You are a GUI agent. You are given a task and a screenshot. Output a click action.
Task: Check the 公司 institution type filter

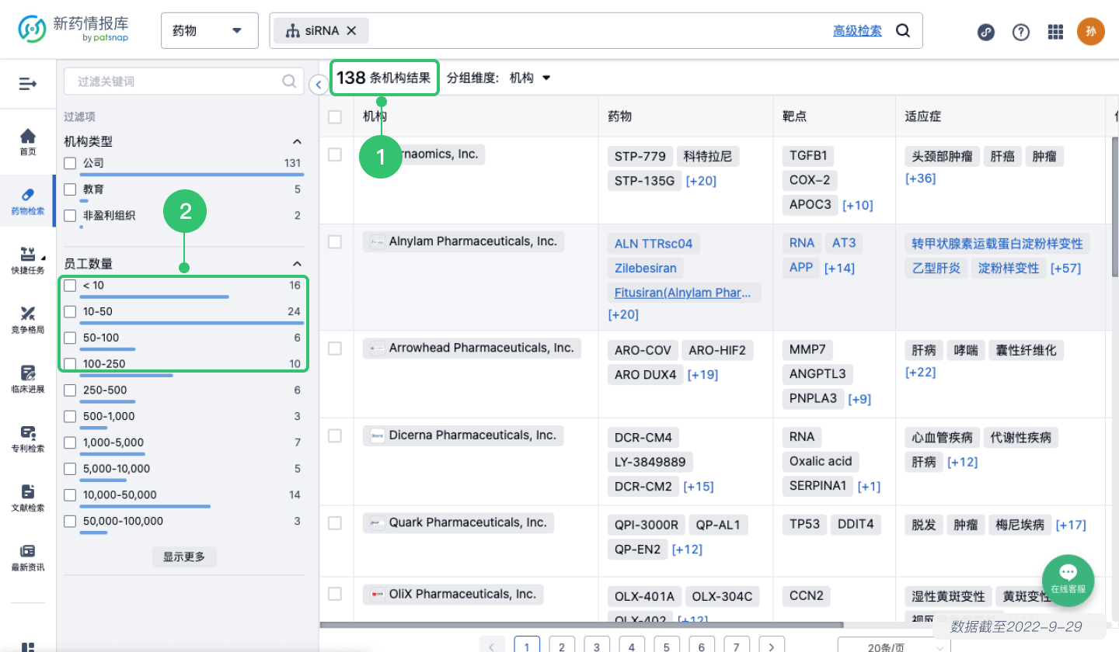(70, 163)
